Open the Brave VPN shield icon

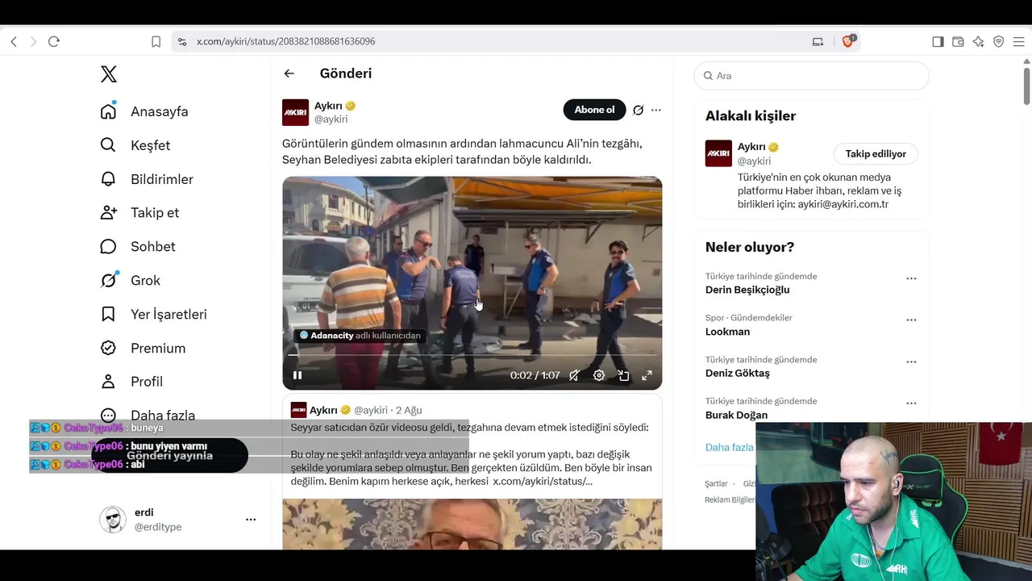pyautogui.click(x=998, y=41)
